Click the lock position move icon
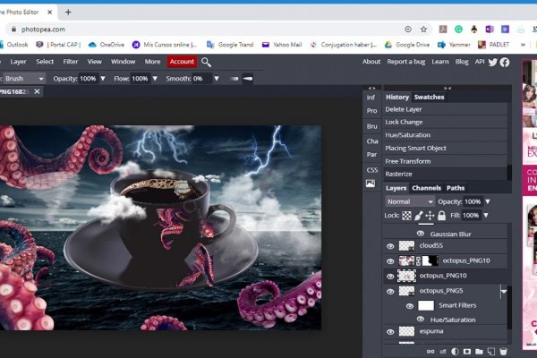The width and height of the screenshot is (537, 358). point(430,216)
